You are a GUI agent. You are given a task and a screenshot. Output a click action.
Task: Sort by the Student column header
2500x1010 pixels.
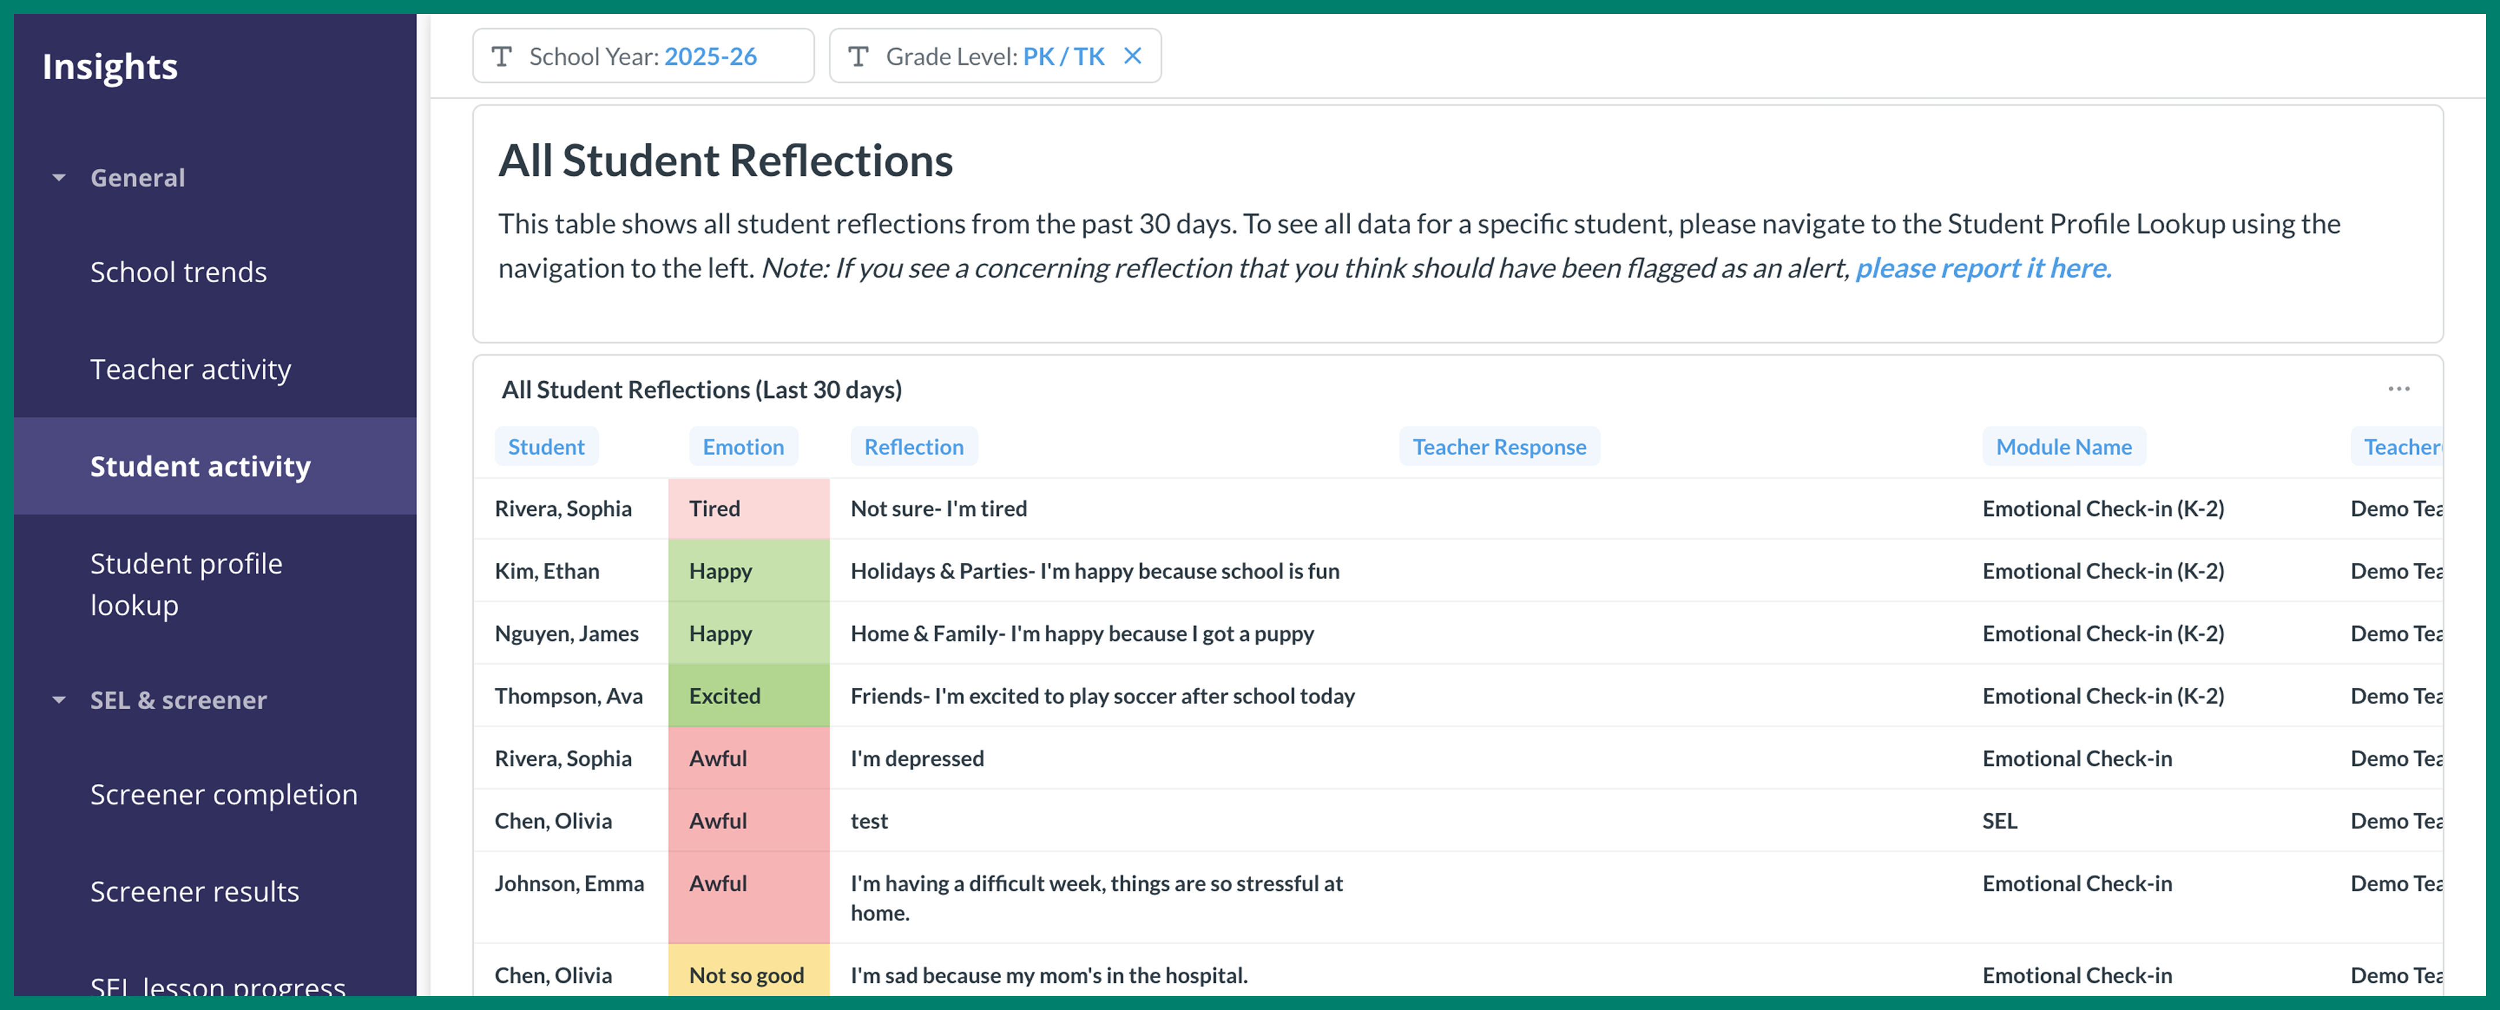545,447
